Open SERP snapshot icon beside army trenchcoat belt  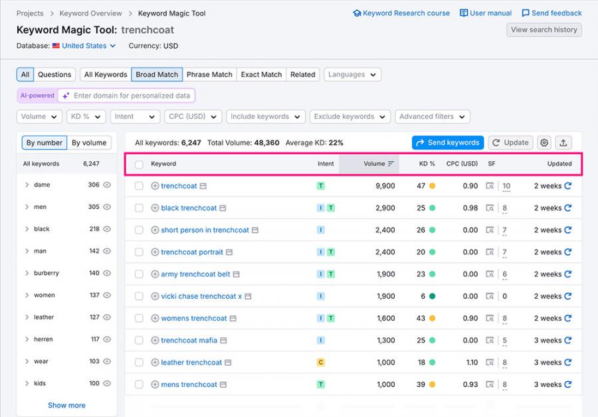(237, 274)
